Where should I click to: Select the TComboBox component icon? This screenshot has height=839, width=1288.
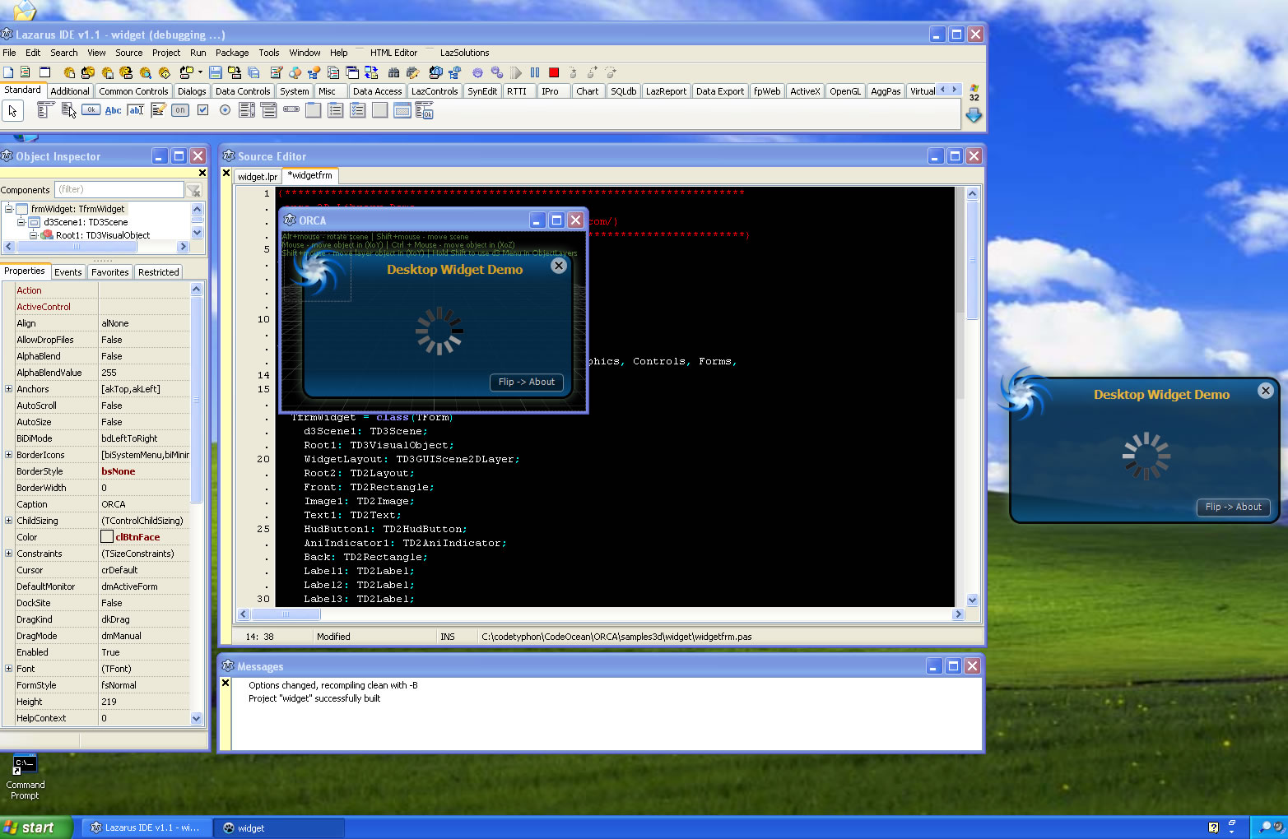click(x=269, y=110)
